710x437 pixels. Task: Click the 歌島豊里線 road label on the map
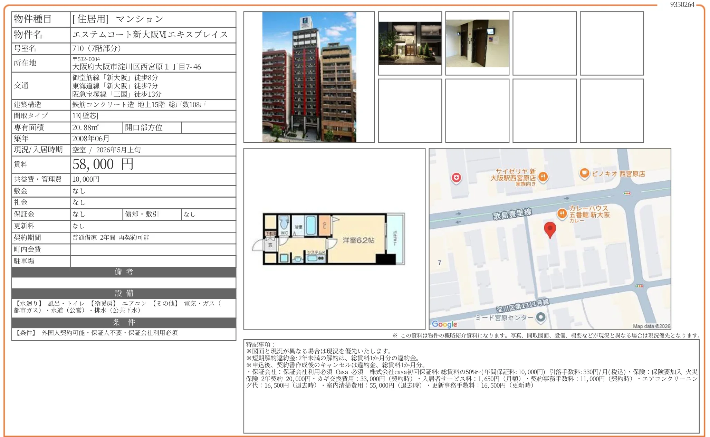point(512,213)
